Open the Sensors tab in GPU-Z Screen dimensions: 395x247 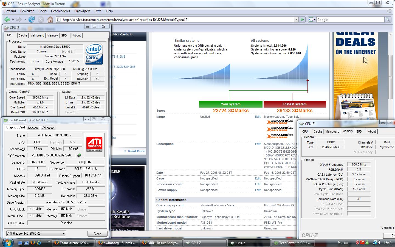tap(33, 128)
